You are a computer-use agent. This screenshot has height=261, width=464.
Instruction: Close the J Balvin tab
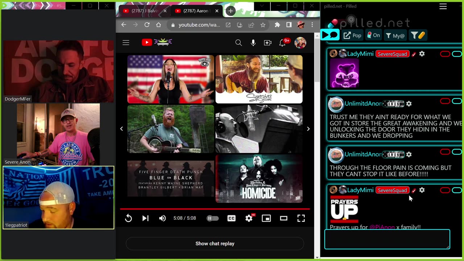pos(165,11)
